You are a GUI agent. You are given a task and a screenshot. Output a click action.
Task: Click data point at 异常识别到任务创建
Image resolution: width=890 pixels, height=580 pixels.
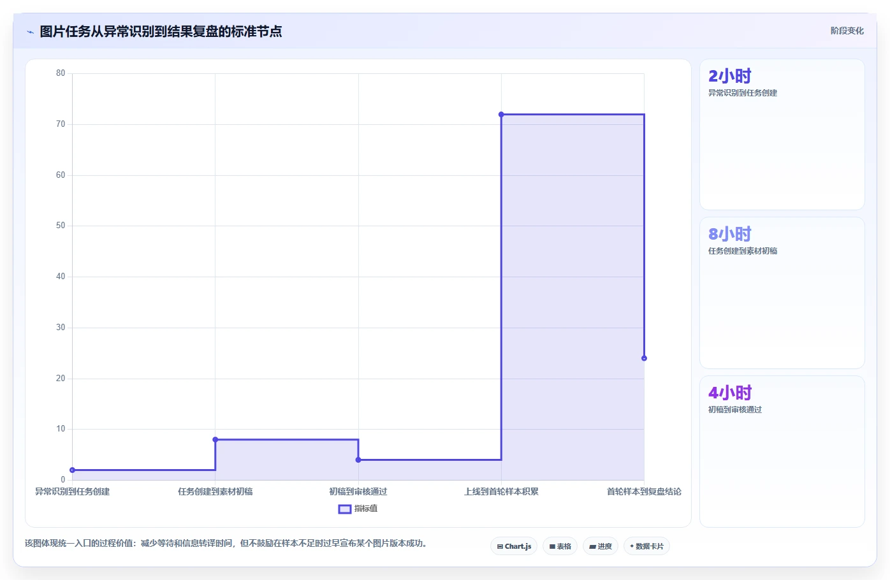pos(72,470)
